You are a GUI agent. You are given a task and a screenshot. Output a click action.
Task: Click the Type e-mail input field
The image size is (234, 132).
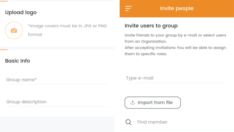175,78
